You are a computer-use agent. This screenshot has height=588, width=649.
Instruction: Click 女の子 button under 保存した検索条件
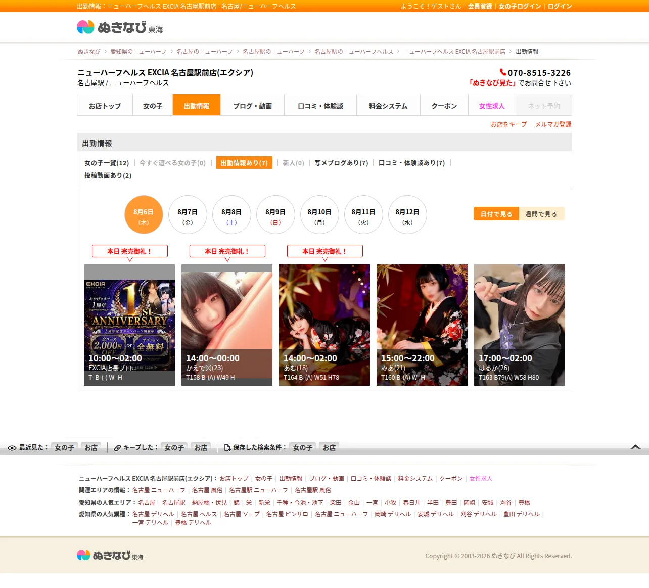(302, 448)
